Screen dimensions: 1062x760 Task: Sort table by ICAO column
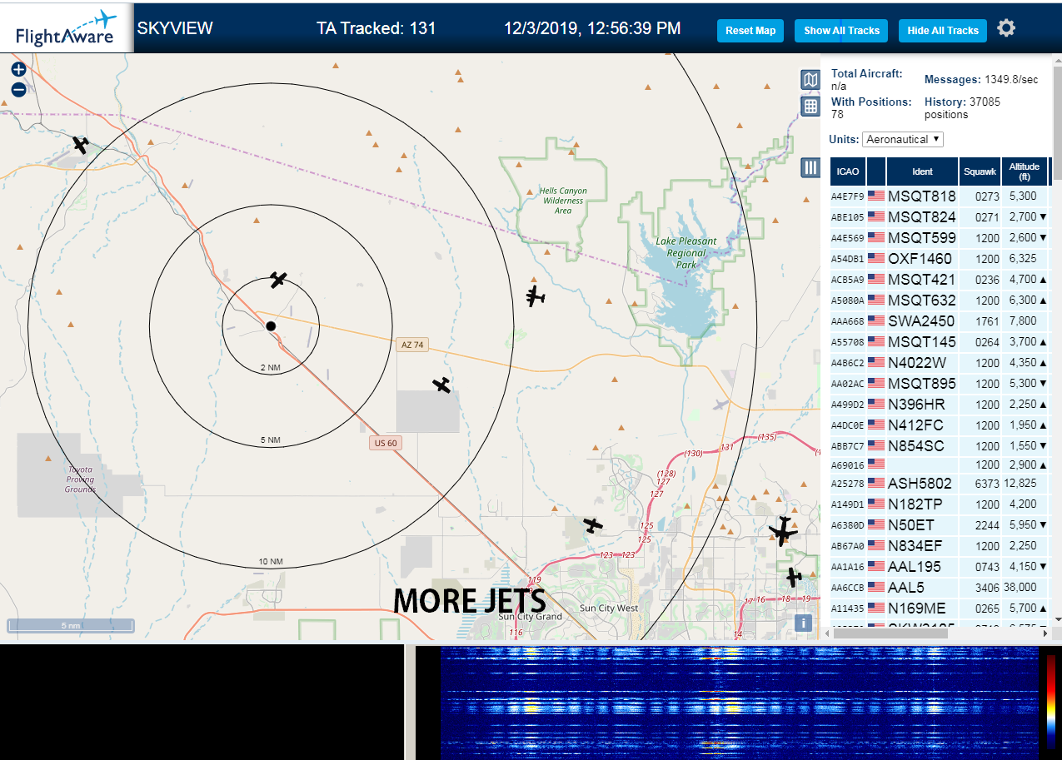click(x=848, y=171)
